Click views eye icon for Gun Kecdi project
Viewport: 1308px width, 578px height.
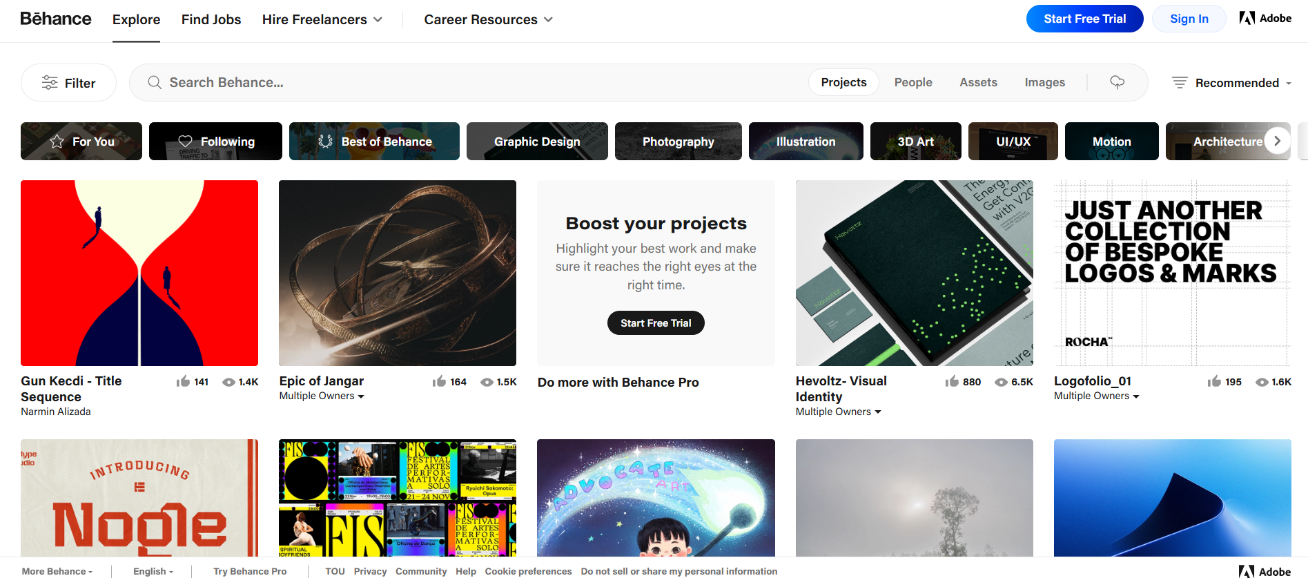228,382
